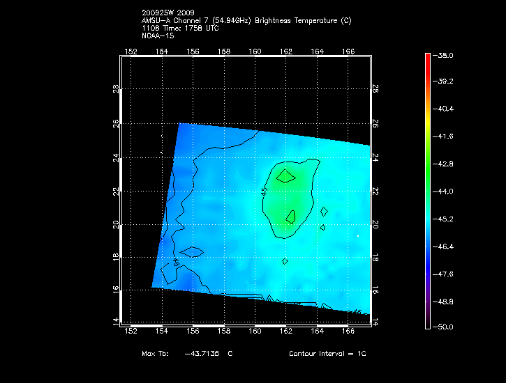Click the 14 label on the right axis
The width and height of the screenshot is (506, 383).
(375, 321)
